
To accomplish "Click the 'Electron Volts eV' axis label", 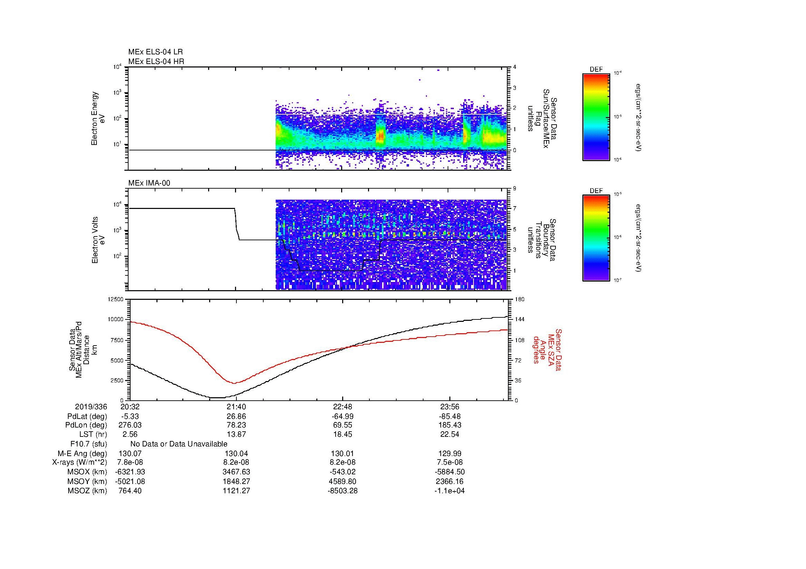I will (x=98, y=240).
